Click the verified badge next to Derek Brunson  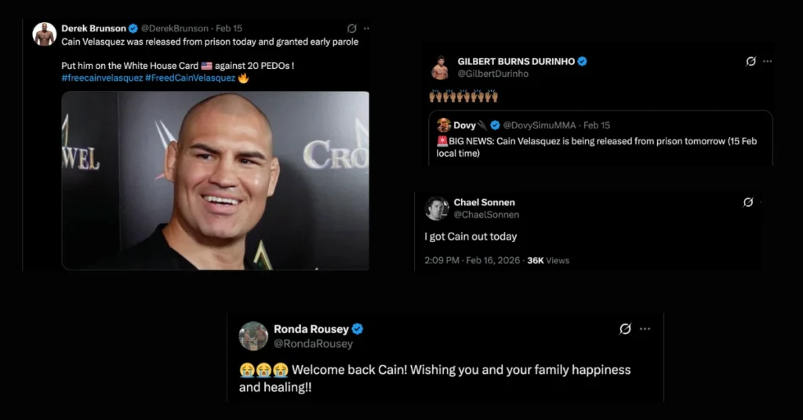pos(133,29)
